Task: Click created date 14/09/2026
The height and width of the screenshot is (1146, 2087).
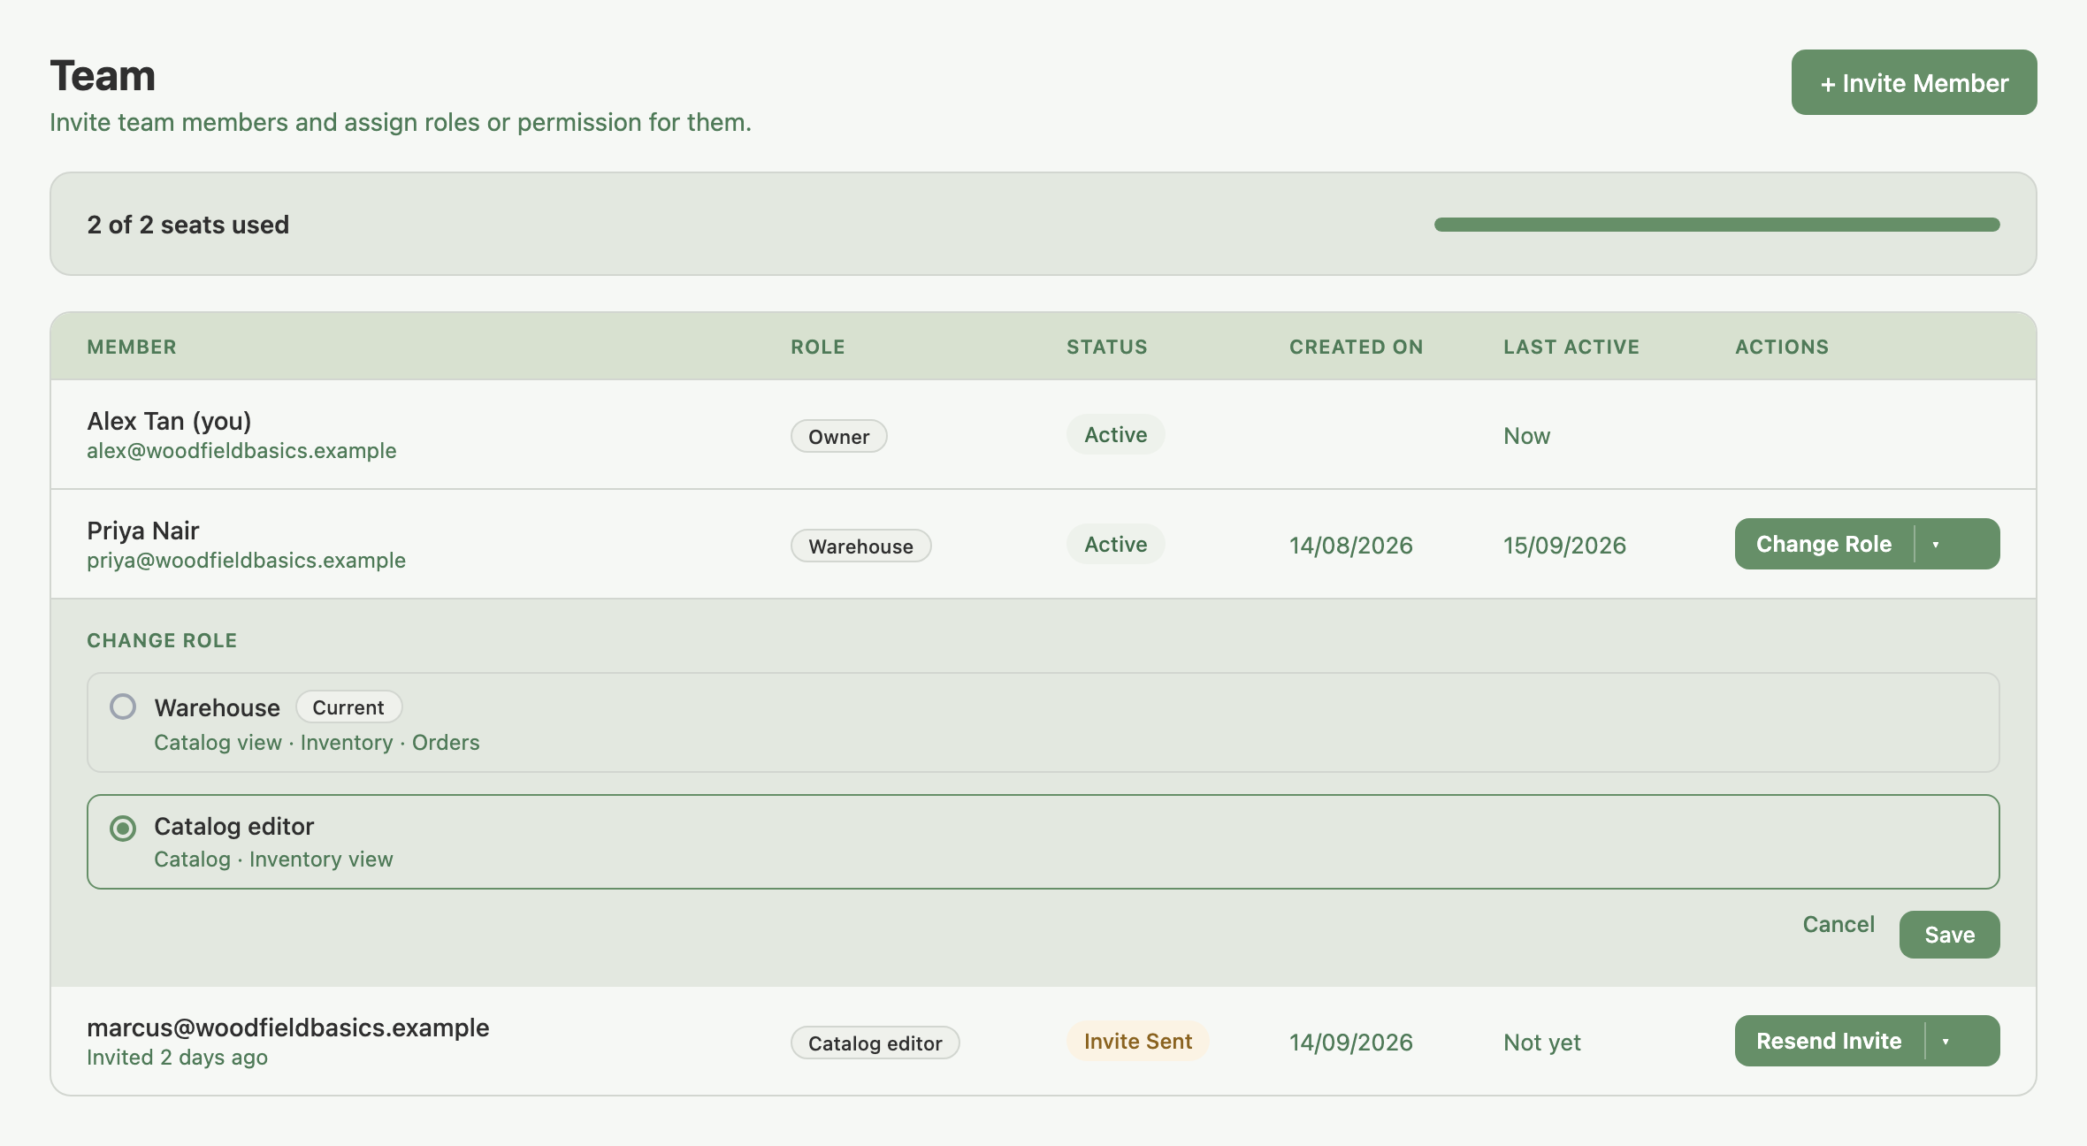Action: point(1350,1043)
